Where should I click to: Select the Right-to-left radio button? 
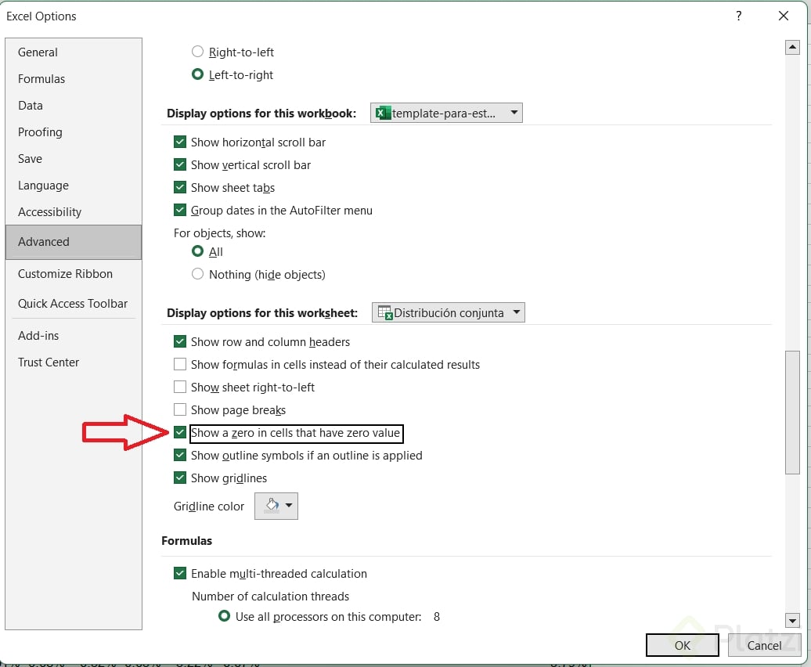coord(197,52)
